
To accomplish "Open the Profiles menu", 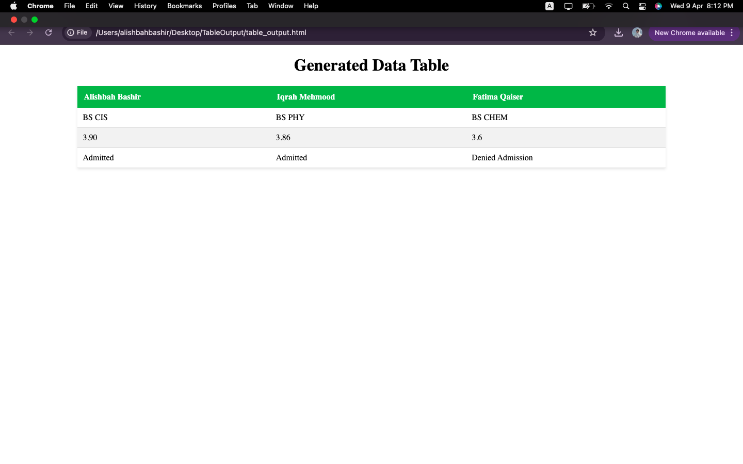I will pos(224,6).
